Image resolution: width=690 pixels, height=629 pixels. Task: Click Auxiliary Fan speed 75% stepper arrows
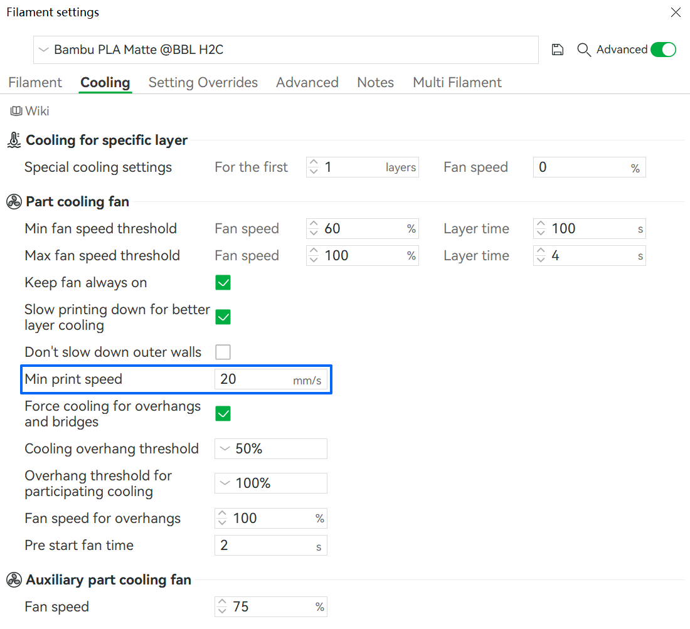coord(222,606)
